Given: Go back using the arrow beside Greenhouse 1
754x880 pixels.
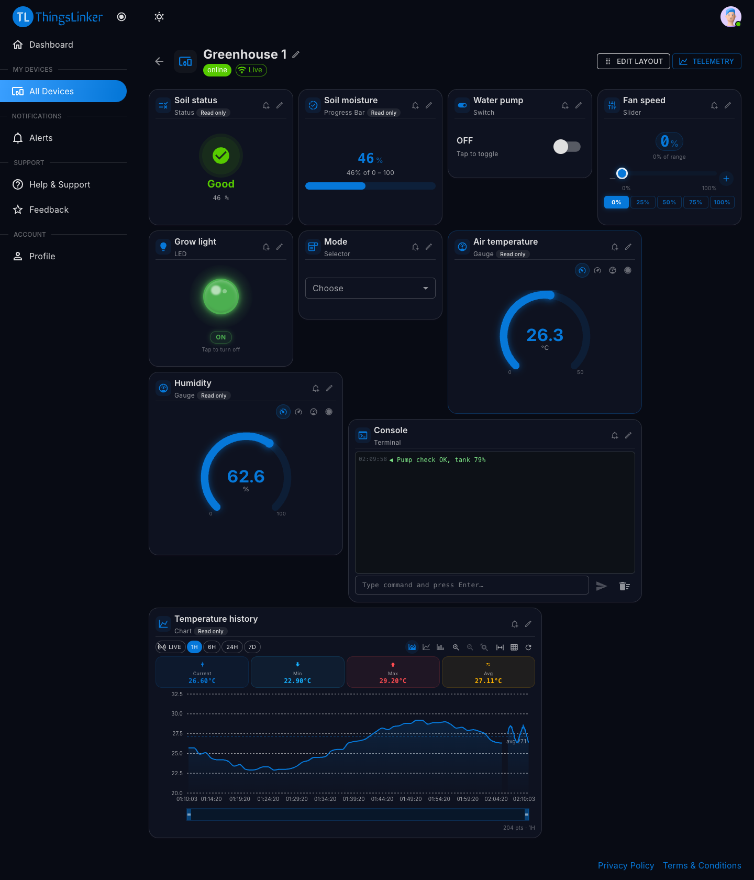Looking at the screenshot, I should pyautogui.click(x=159, y=61).
